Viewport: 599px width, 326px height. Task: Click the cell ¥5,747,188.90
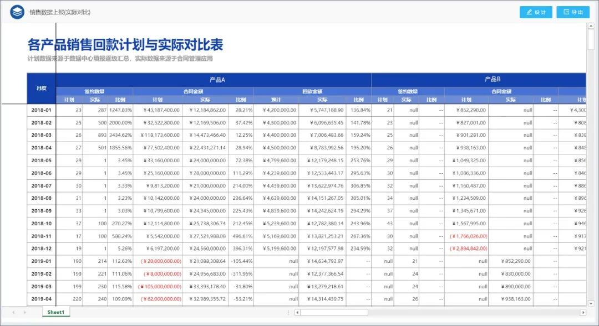click(322, 110)
